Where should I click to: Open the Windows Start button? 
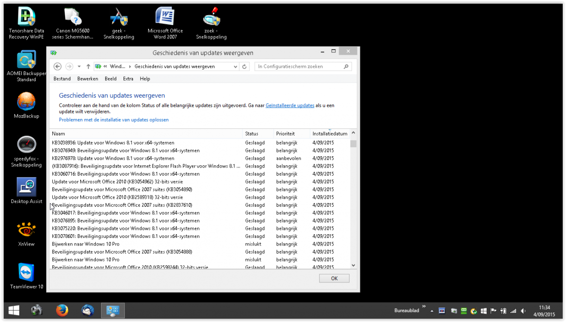click(14, 311)
